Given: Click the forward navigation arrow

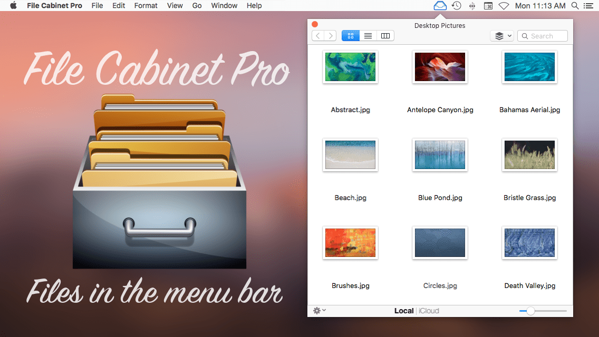Looking at the screenshot, I should (331, 36).
